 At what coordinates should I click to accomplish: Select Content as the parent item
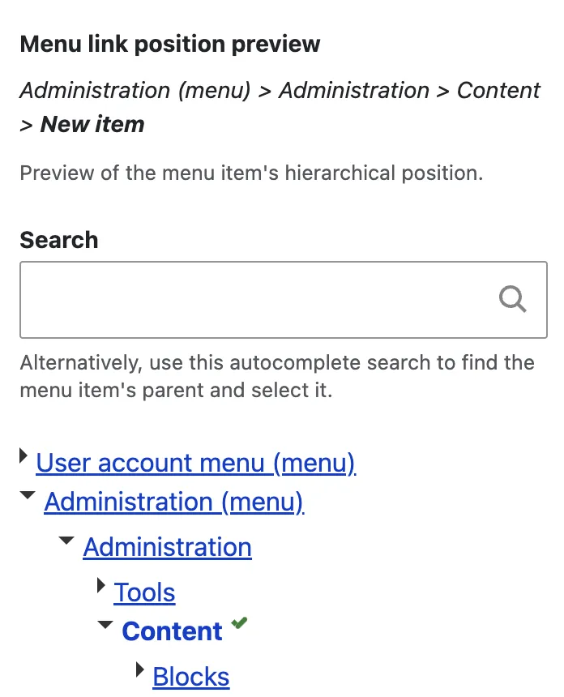coord(172,631)
